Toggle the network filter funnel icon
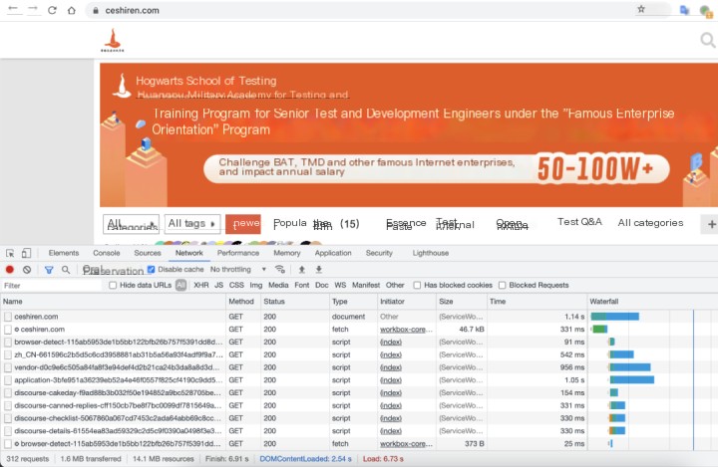Image resolution: width=718 pixels, height=467 pixels. click(x=49, y=270)
